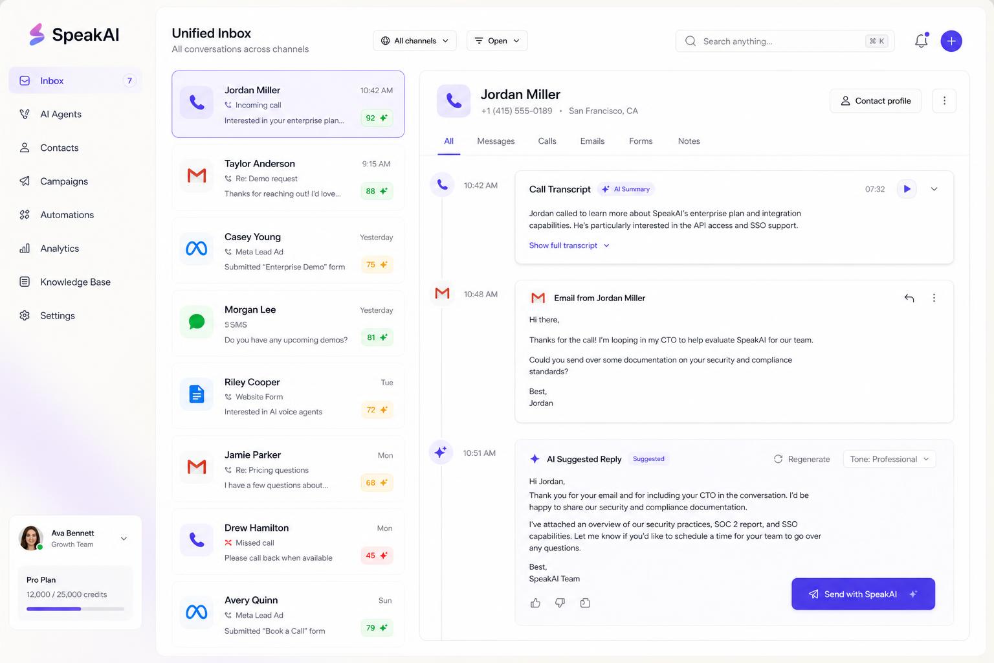Click the AI score 45 badge
Image resolution: width=994 pixels, height=663 pixels.
pyautogui.click(x=377, y=556)
